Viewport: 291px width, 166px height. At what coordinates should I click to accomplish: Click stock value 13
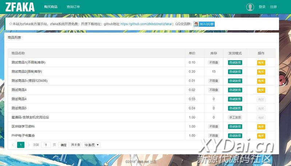pyautogui.click(x=214, y=72)
